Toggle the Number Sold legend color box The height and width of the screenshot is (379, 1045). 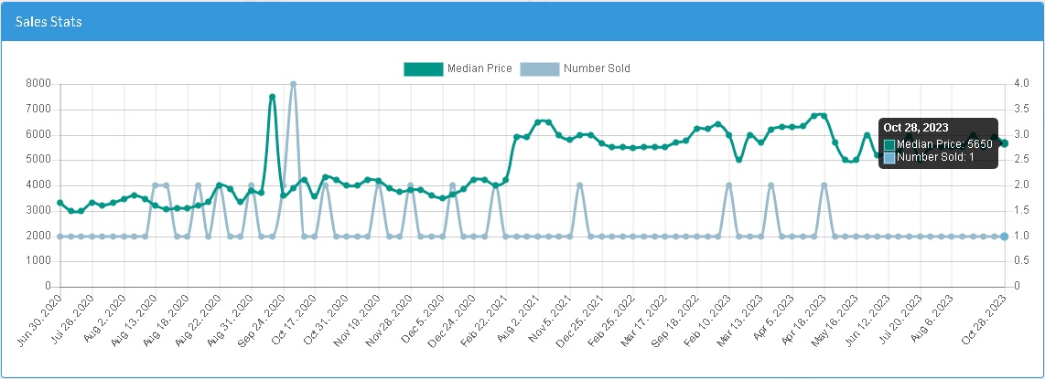tap(539, 68)
